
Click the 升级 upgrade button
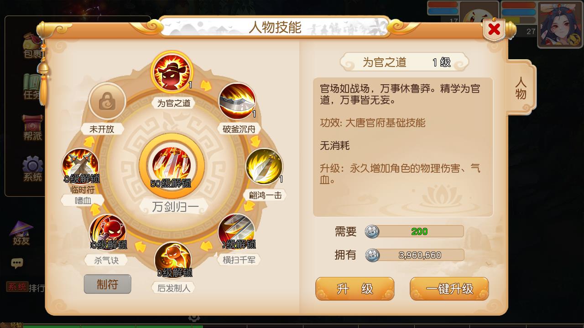[355, 289]
